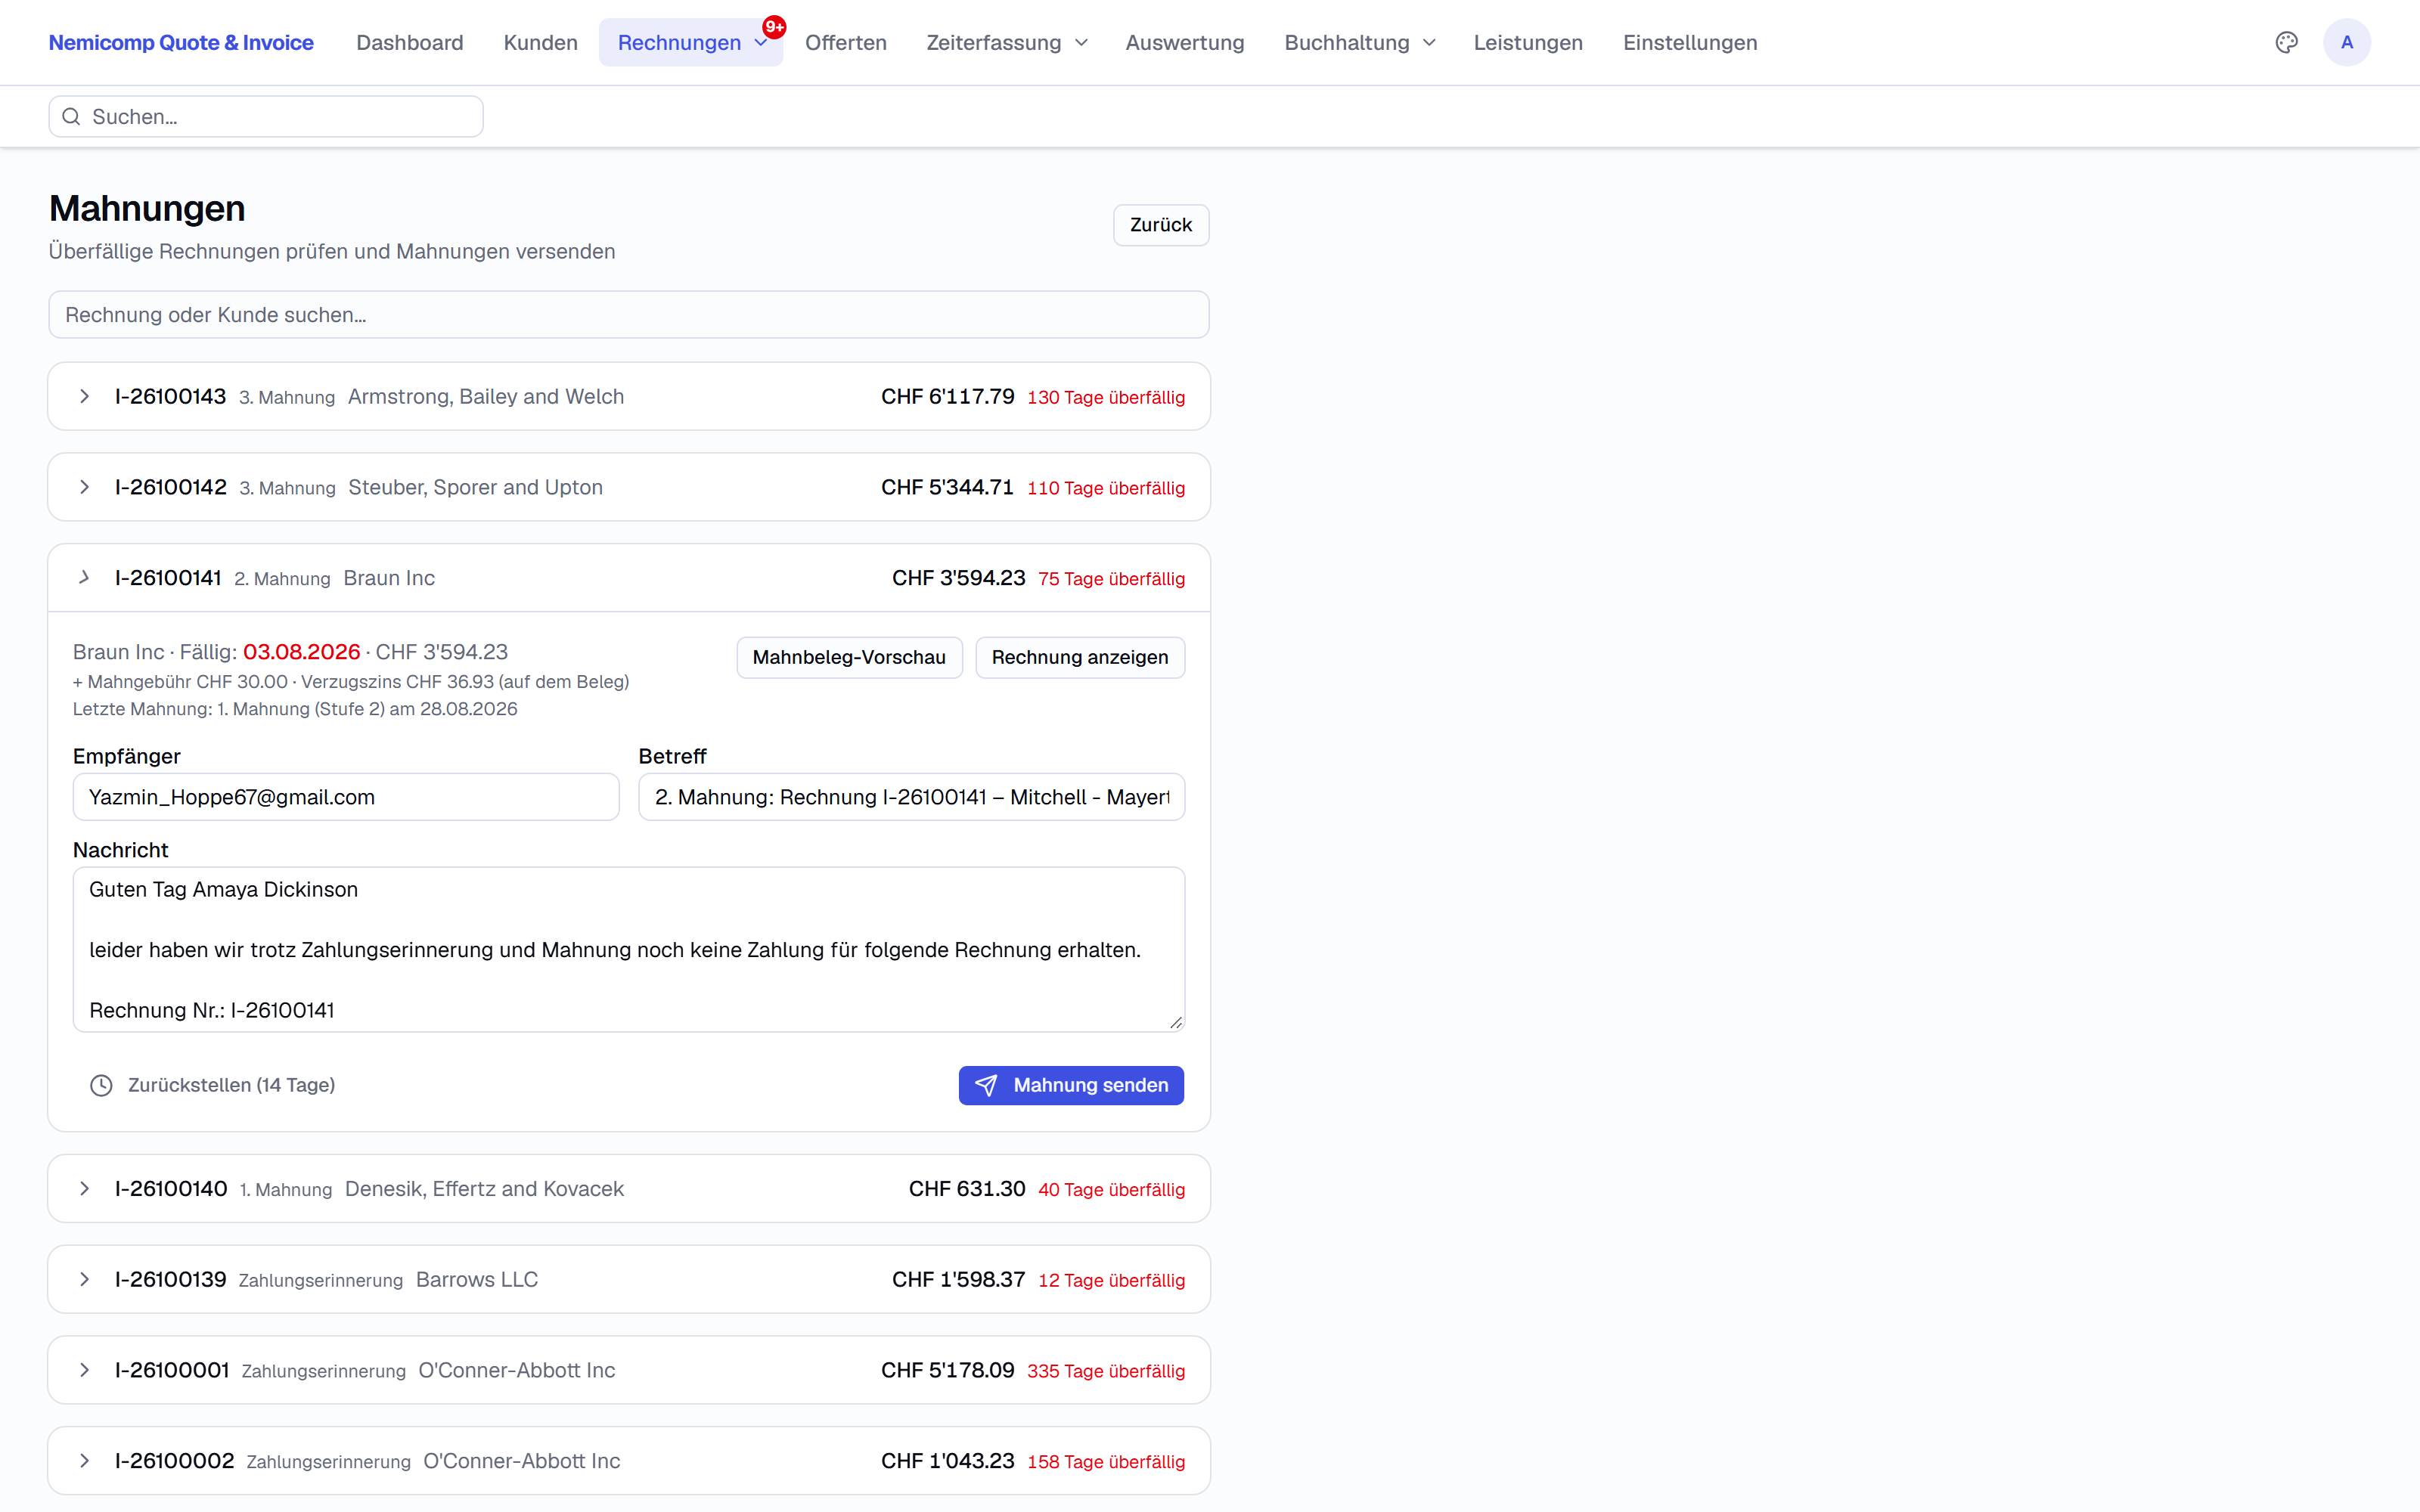Click inside the Nachricht text area
Screen dimensions: 2420x1512
pyautogui.click(x=629, y=949)
